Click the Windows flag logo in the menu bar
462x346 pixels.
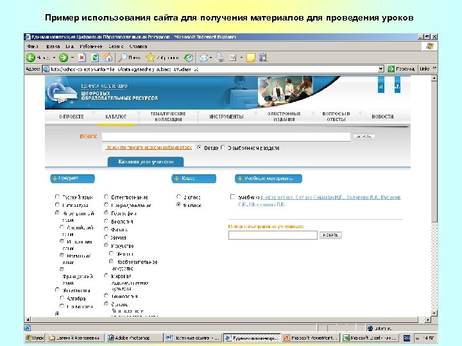pos(429,46)
